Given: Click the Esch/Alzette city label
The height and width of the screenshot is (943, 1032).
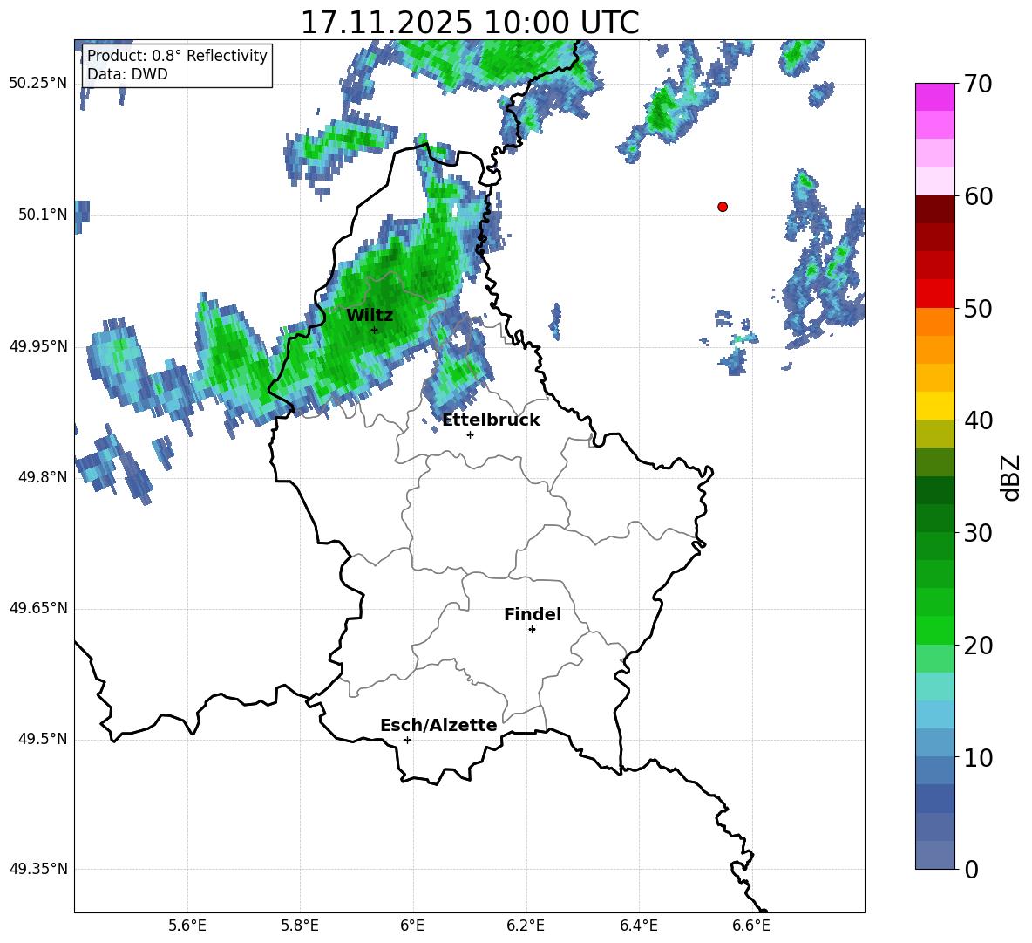Looking at the screenshot, I should point(438,725).
